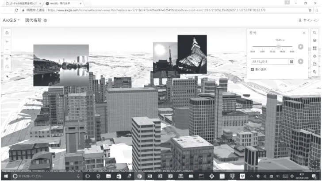Show hidden system tray icons

click(x=251, y=176)
